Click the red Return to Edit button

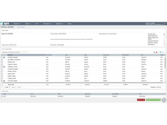point(141,100)
